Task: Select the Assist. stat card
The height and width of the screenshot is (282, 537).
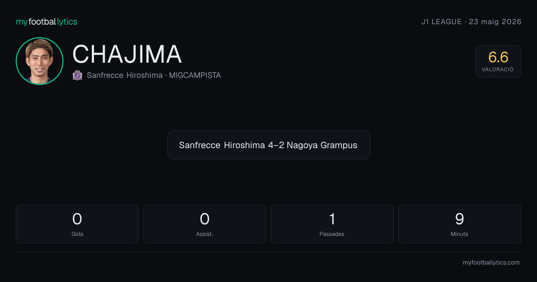Action: [x=205, y=224]
